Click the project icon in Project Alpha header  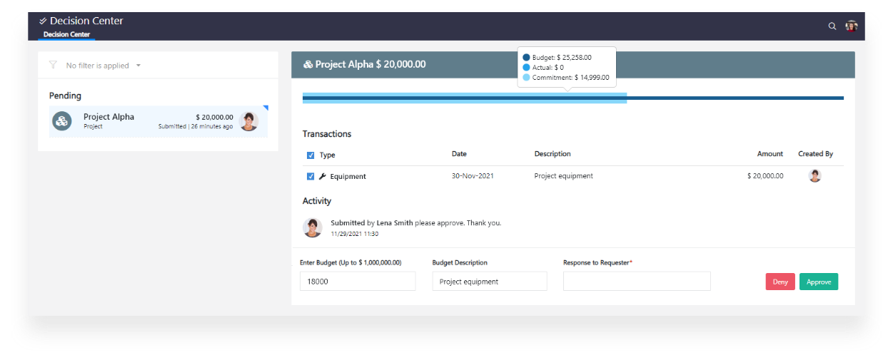pos(308,64)
